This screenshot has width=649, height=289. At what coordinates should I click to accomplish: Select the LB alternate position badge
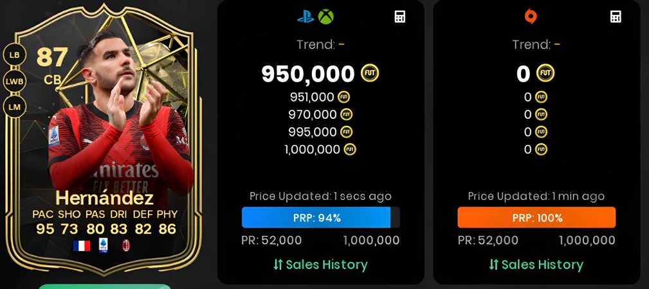point(15,55)
